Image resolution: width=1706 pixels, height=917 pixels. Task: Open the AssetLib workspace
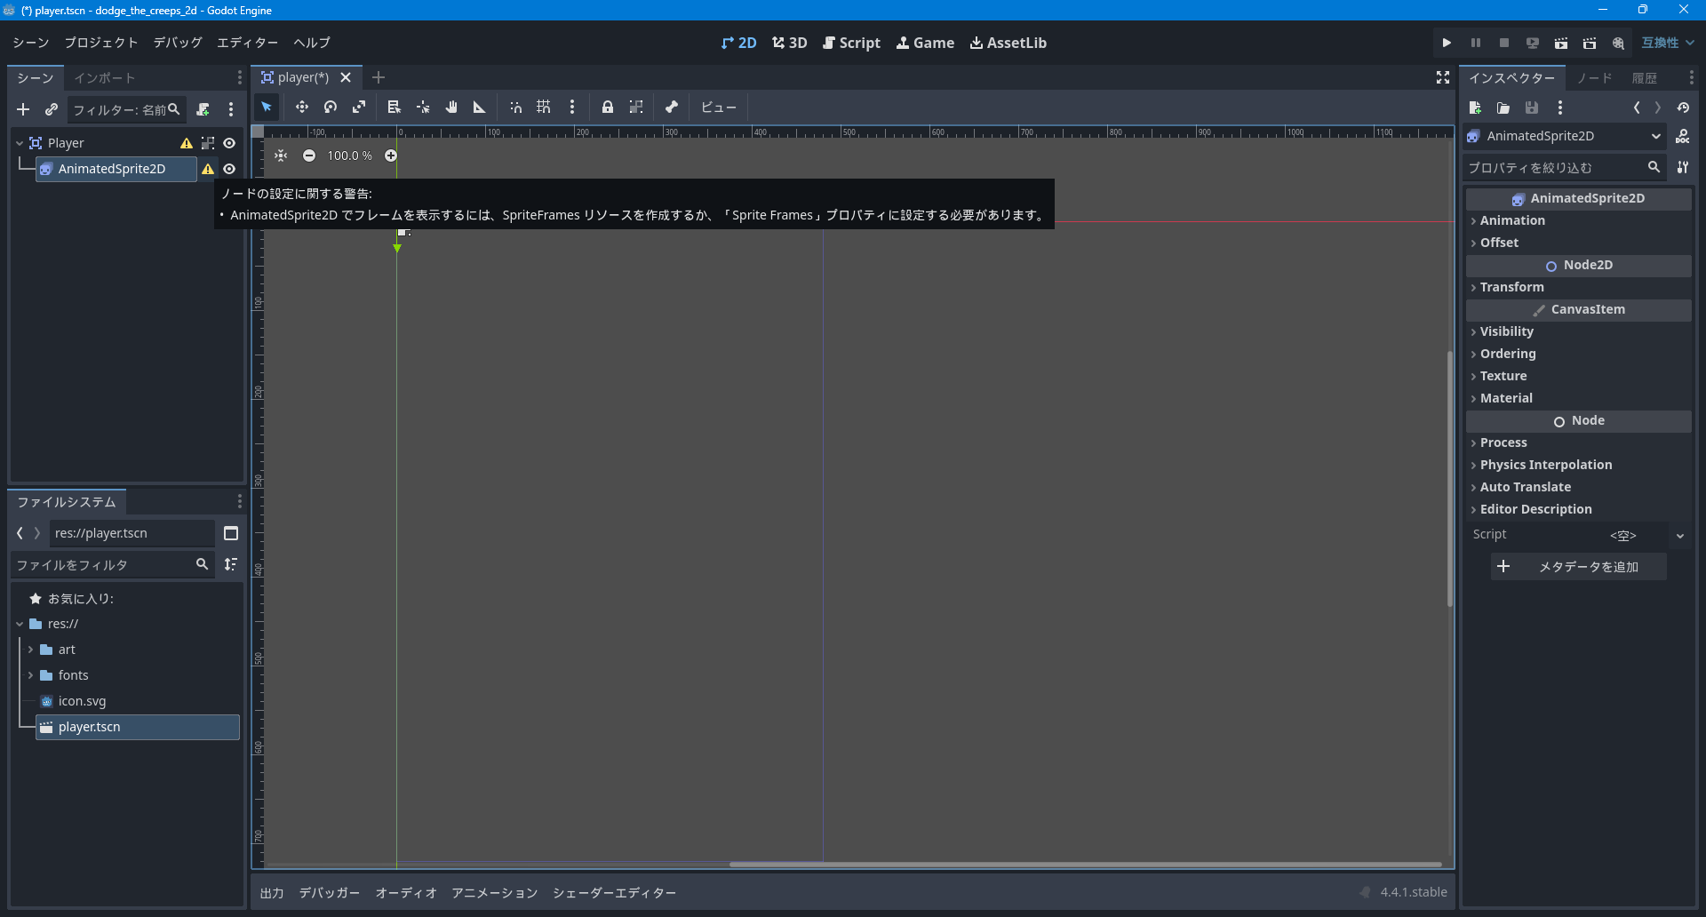coord(1008,43)
